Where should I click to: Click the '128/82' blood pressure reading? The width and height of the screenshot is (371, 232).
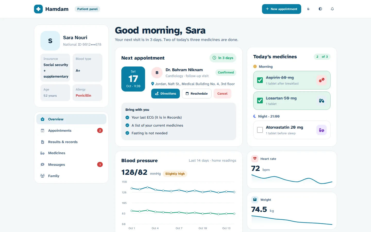click(x=134, y=172)
